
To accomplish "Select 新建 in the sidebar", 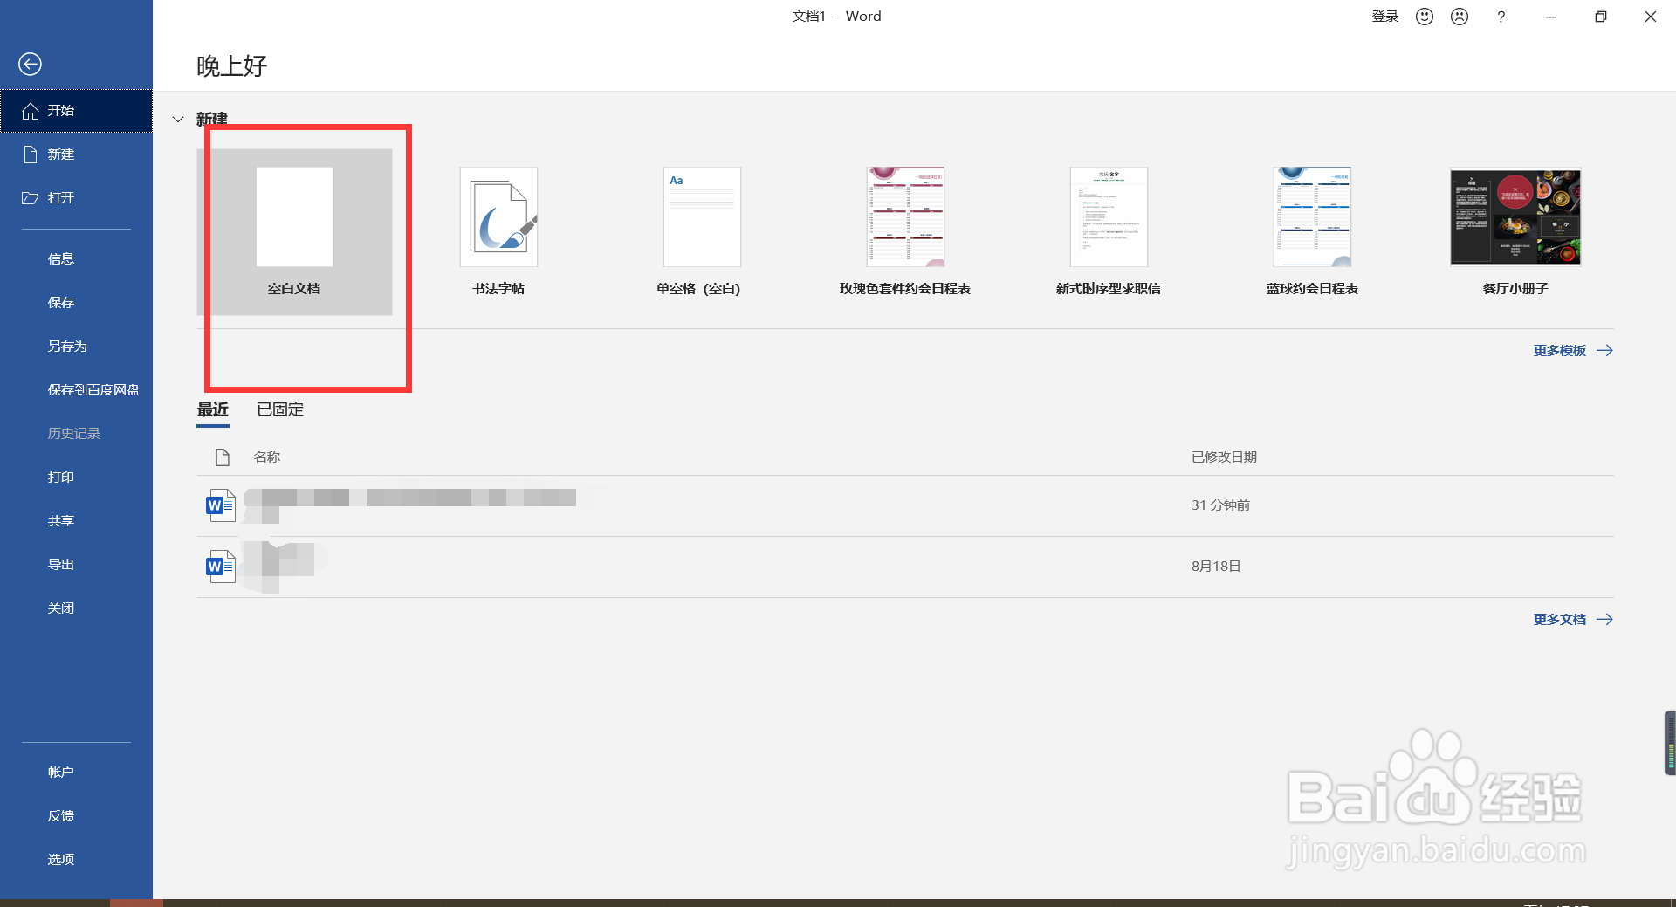I will (x=76, y=155).
